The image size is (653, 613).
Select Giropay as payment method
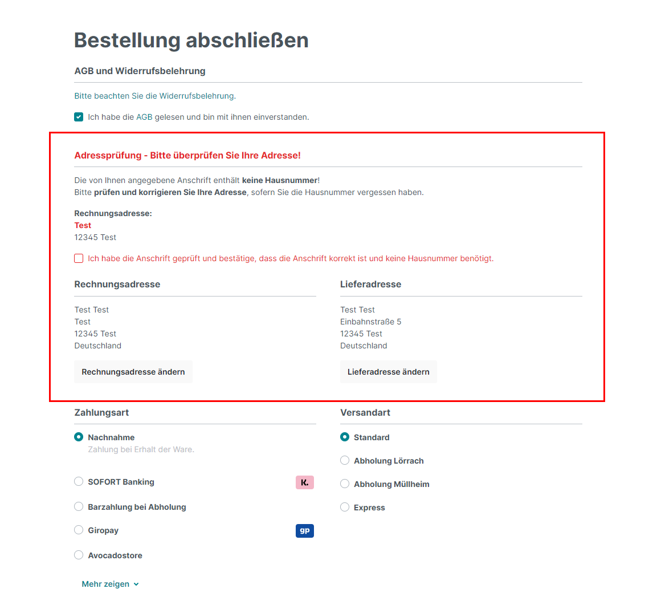(x=79, y=530)
